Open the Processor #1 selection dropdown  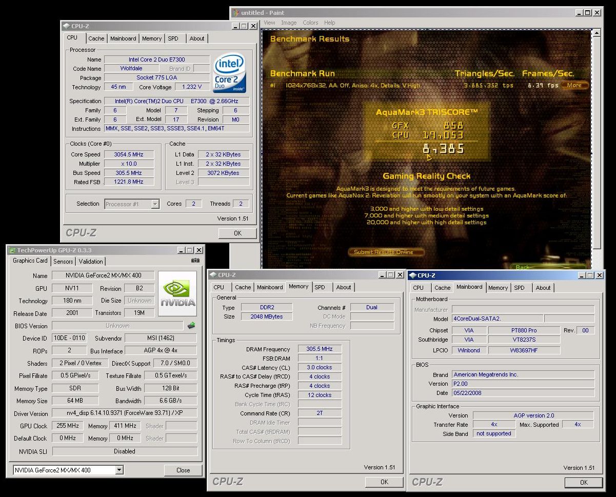(155, 204)
